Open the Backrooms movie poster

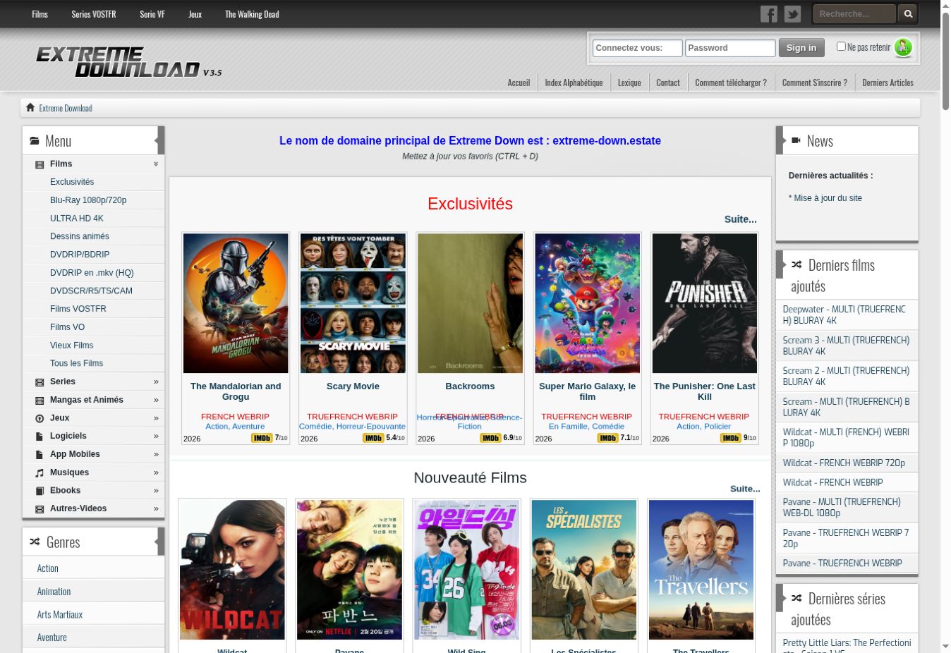(470, 303)
